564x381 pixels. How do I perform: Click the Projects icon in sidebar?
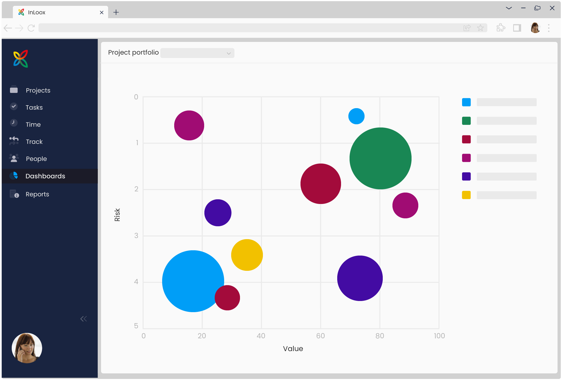click(x=14, y=90)
